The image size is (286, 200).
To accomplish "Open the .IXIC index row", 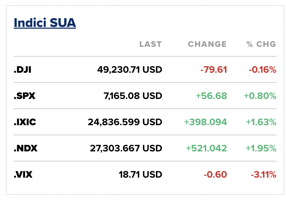I will (x=25, y=122).
